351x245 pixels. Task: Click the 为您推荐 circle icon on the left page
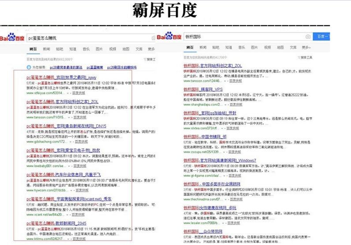point(29,67)
